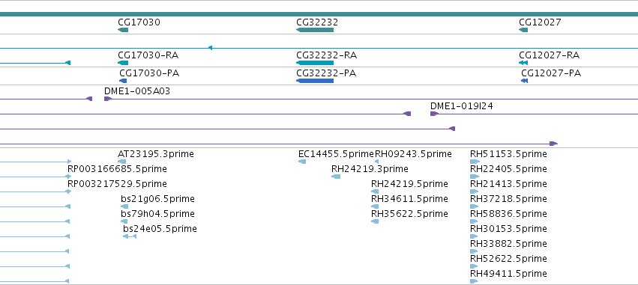Select the AT23195.3prime EST glyph
Image resolution: width=638 pixels, height=285 pixels.
click(121, 162)
